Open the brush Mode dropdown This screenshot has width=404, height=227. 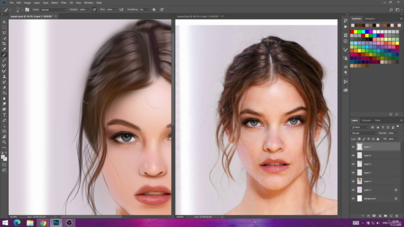click(54, 9)
